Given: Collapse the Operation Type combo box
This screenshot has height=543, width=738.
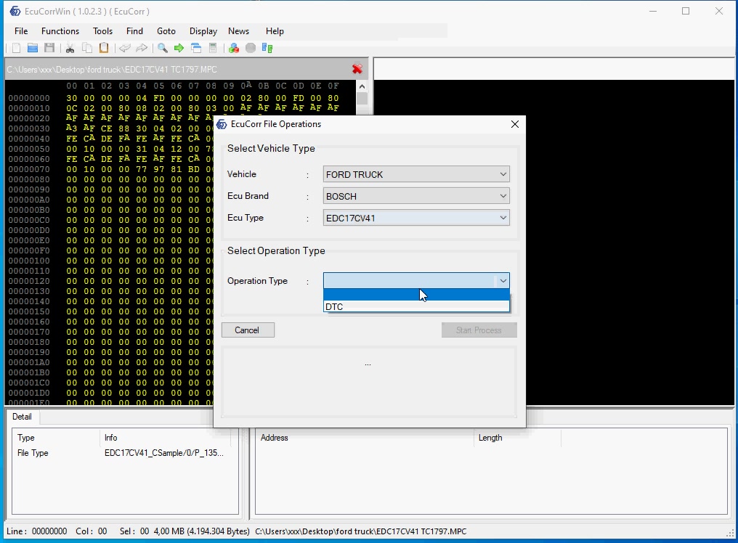Looking at the screenshot, I should point(503,281).
